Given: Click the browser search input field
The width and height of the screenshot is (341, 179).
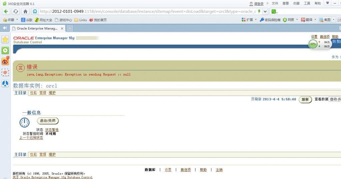Looking at the screenshot, I should click(x=309, y=12).
